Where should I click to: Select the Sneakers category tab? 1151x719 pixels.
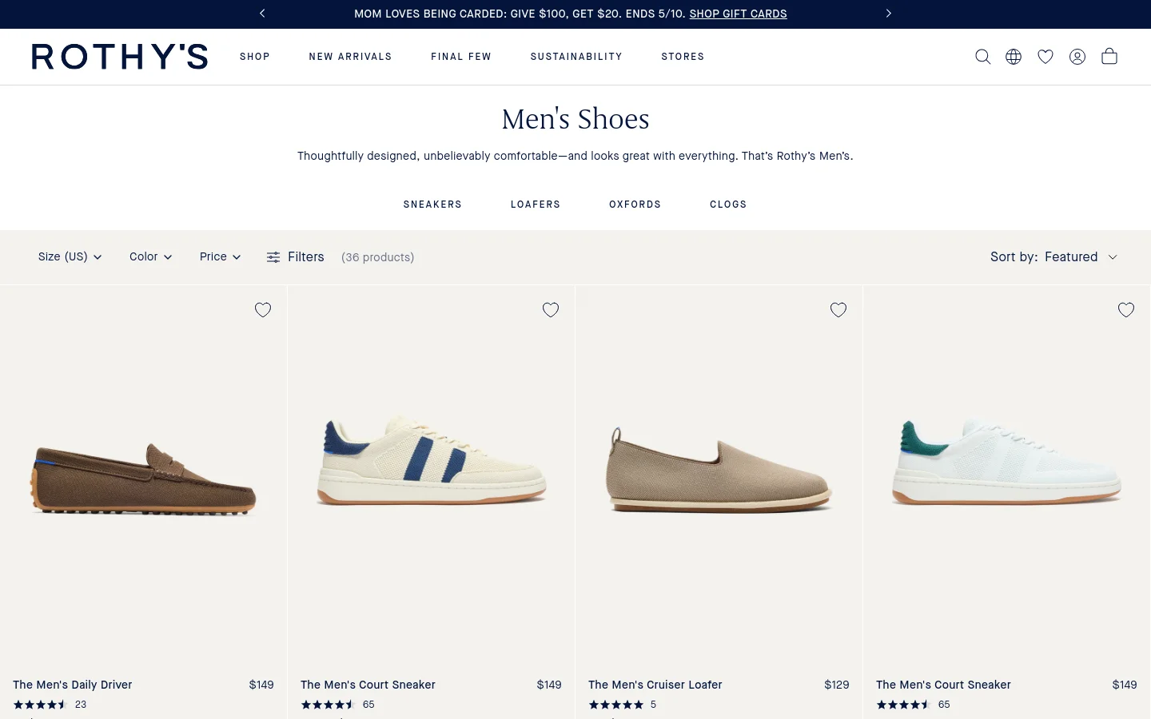432,205
